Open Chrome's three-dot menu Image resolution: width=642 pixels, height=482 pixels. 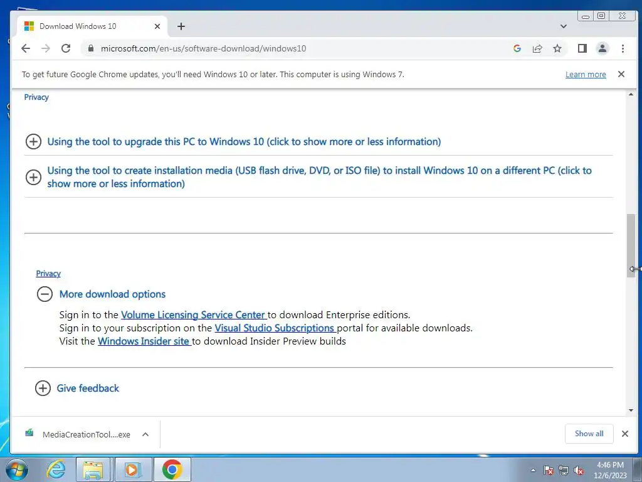(623, 48)
